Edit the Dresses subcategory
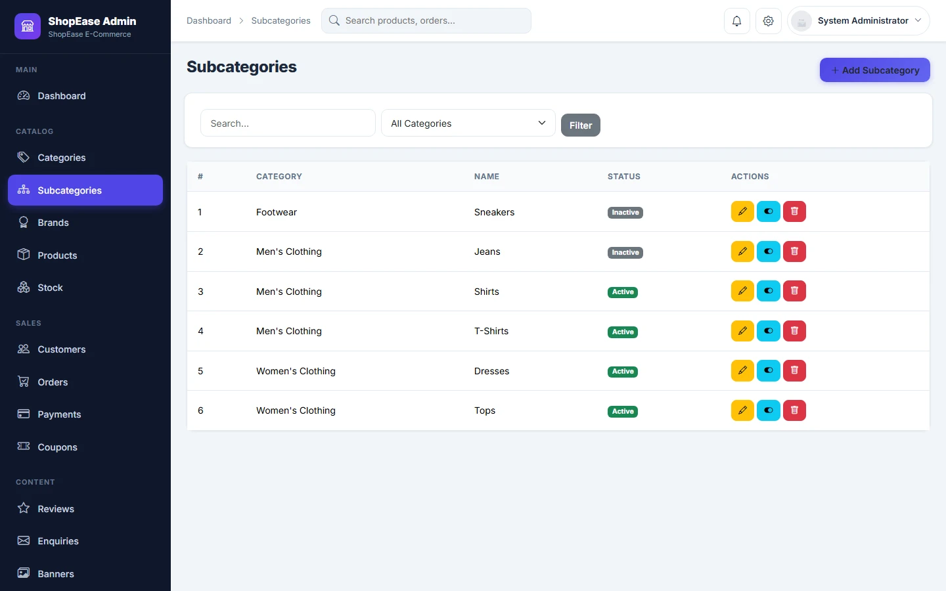 742,370
